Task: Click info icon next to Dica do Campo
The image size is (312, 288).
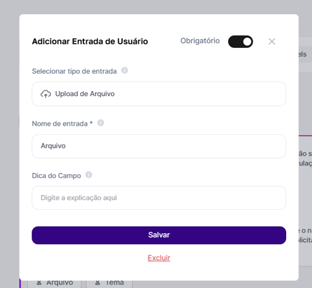Action: [x=88, y=175]
